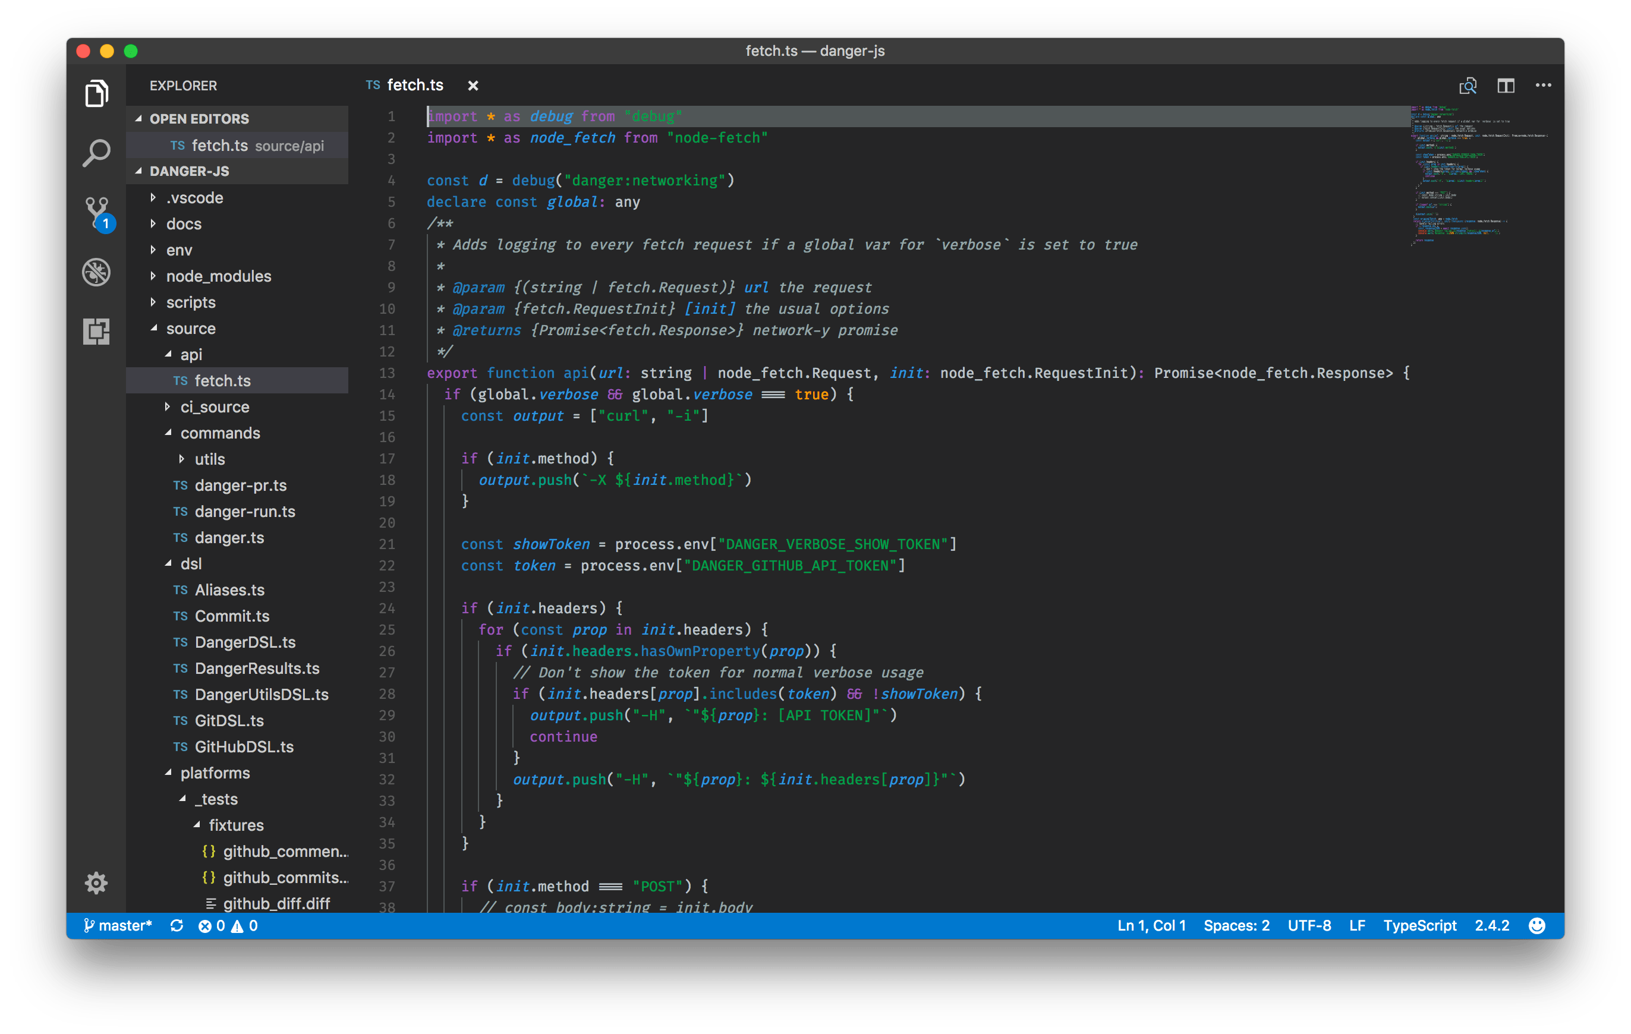Click the warnings count in status bar
The height and width of the screenshot is (1034, 1631).
point(244,925)
